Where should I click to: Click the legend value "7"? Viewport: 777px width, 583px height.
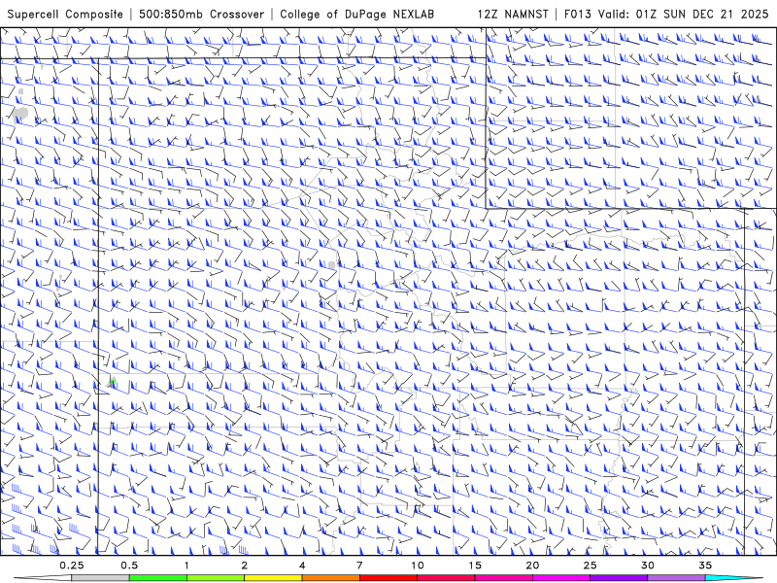(x=359, y=566)
